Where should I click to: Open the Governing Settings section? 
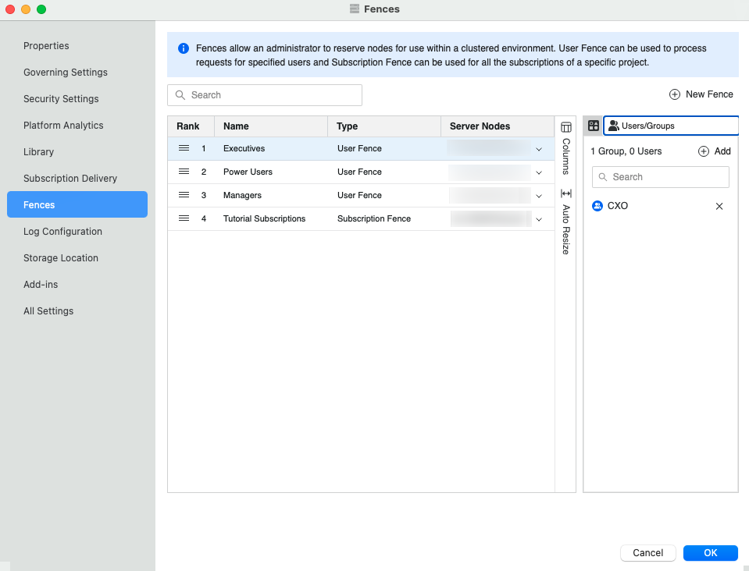tap(66, 73)
